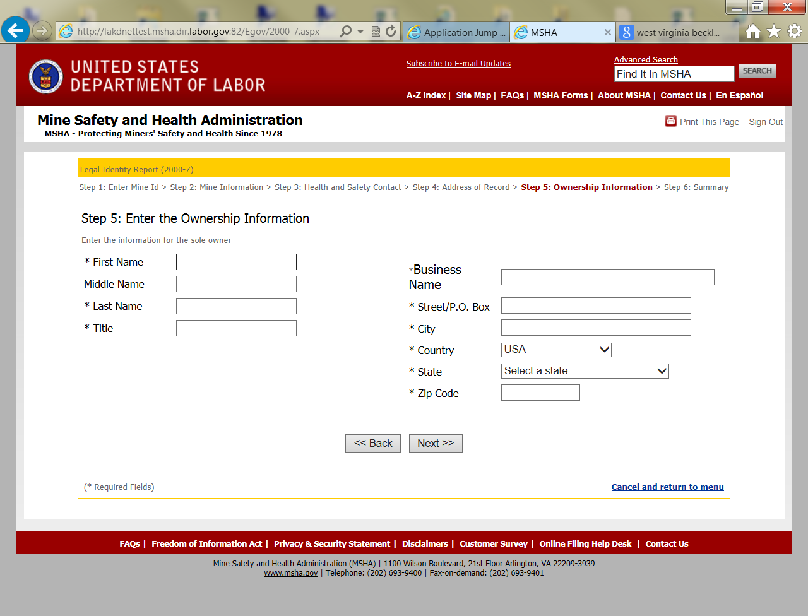Screen dimensions: 808x616
Task: Click the Legal Identity Report (2000-7) header text
Action: [137, 170]
